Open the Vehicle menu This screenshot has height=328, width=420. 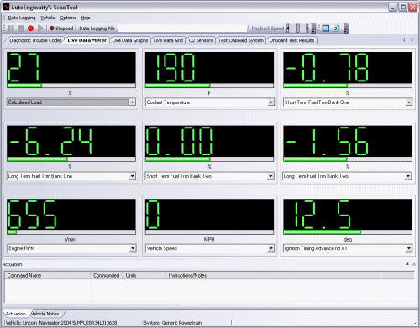coord(48,18)
